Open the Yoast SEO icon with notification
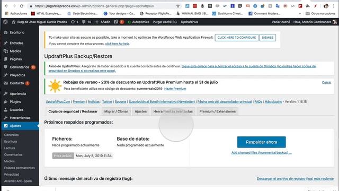The image size is (339, 191). click(119, 22)
